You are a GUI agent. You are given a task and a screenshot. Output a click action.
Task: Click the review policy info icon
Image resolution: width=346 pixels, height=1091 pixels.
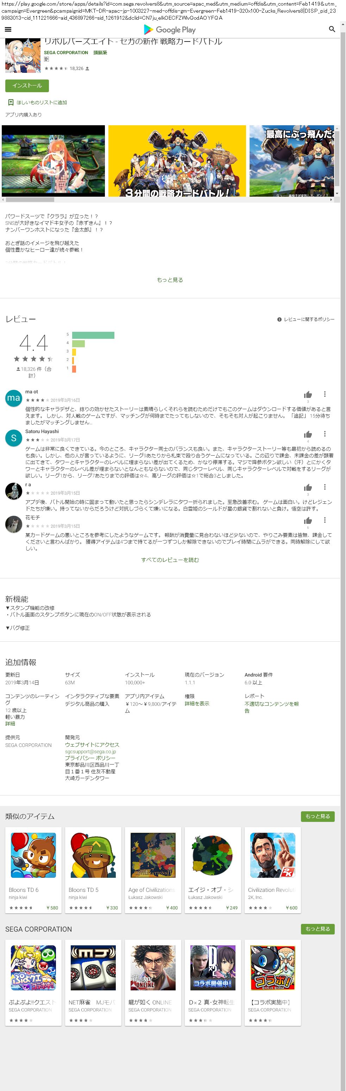tap(279, 319)
